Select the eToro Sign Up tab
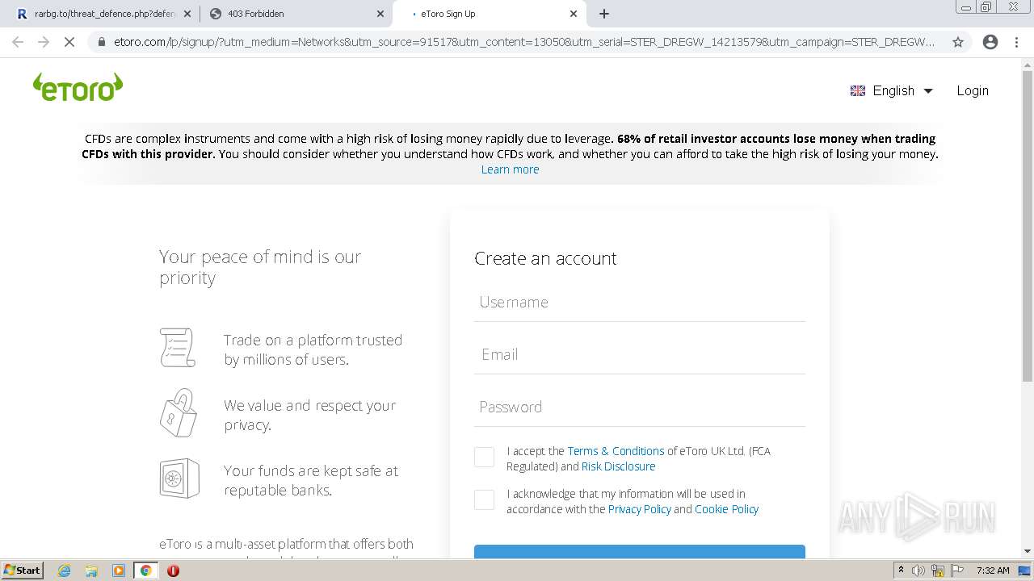This screenshot has width=1034, height=581. pyautogui.click(x=487, y=14)
